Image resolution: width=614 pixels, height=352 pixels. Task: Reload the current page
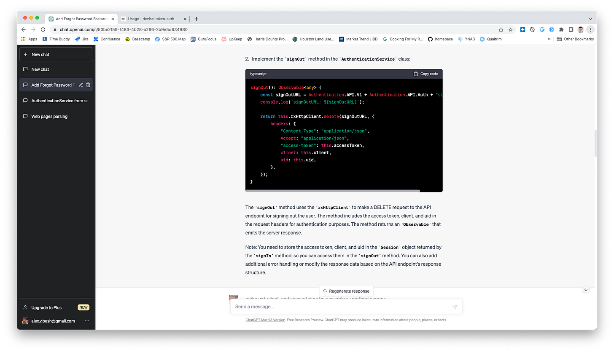click(x=43, y=29)
